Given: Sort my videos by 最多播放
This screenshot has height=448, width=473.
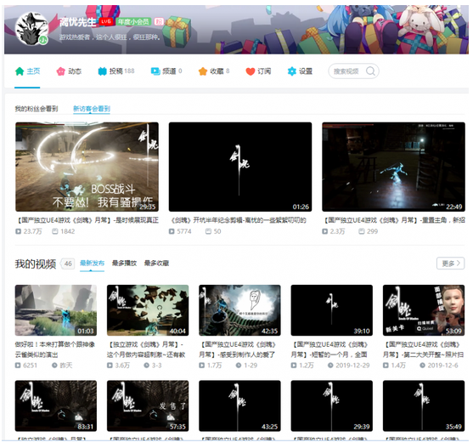Looking at the screenshot, I should pos(124,264).
